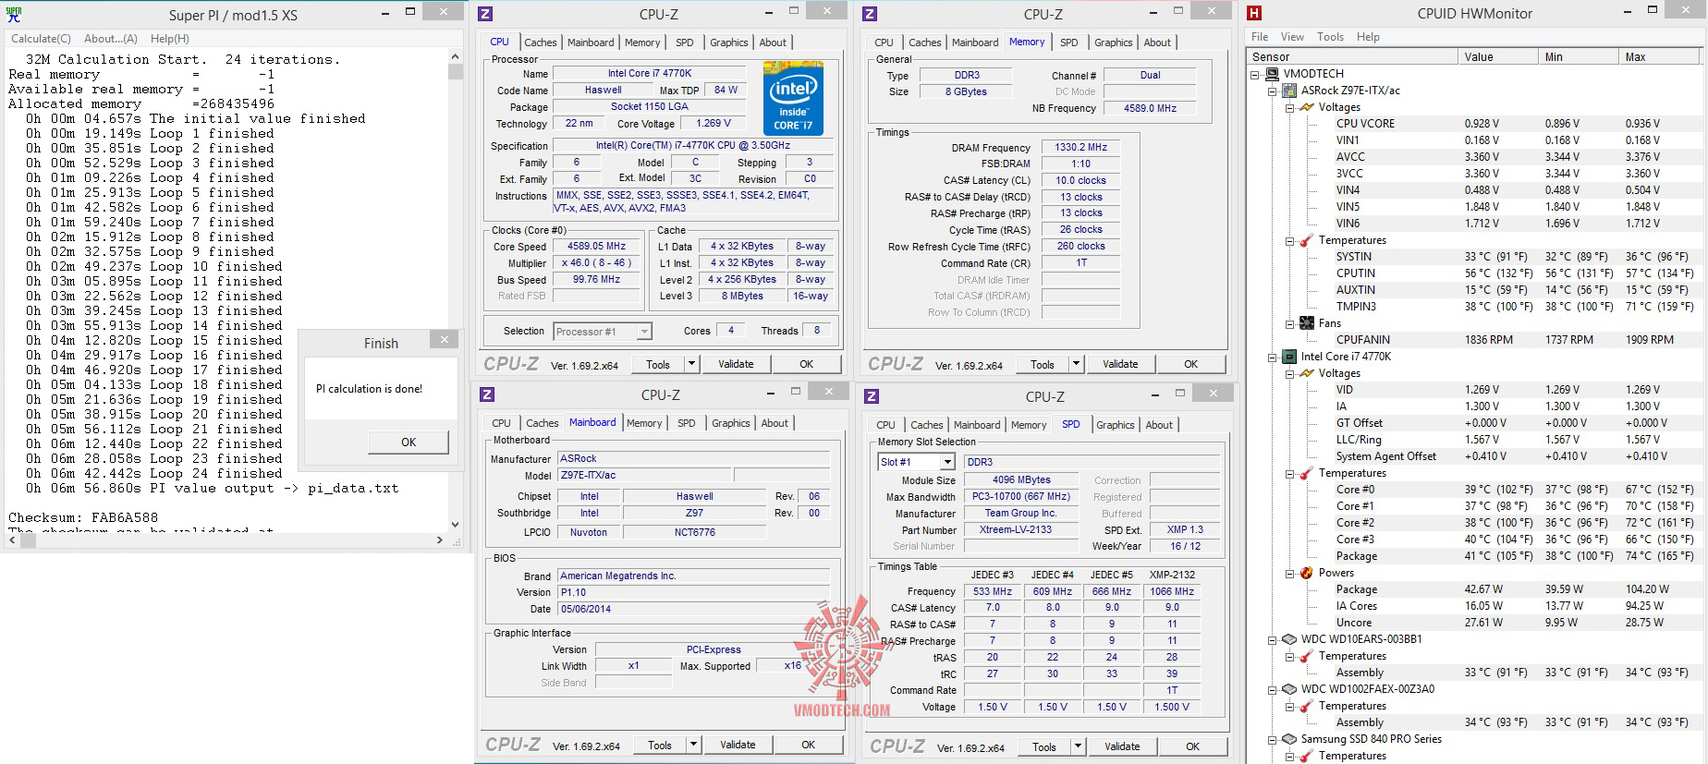The width and height of the screenshot is (1708, 764).
Task: Click the Voltages icon under ASRock Z97E-ITX/ac
Action: (1307, 107)
